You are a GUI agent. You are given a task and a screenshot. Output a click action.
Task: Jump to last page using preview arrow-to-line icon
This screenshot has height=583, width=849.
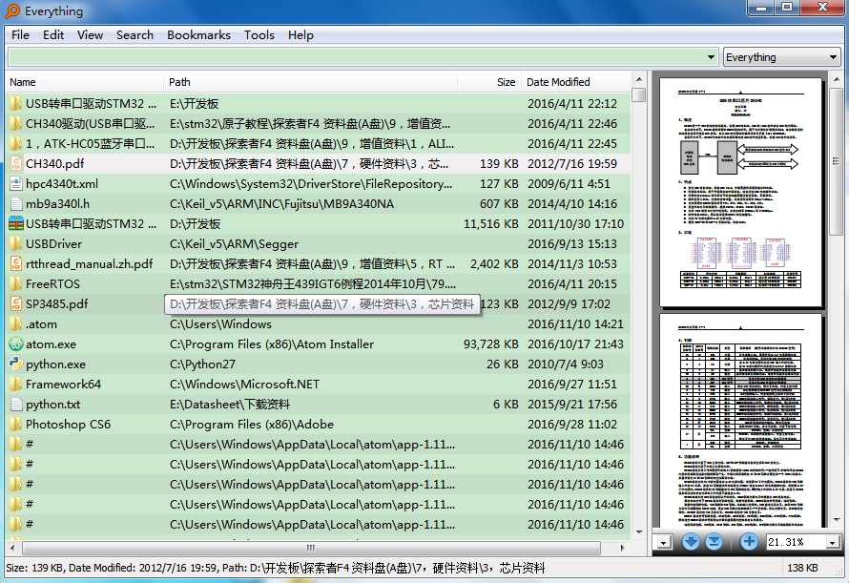coord(714,541)
